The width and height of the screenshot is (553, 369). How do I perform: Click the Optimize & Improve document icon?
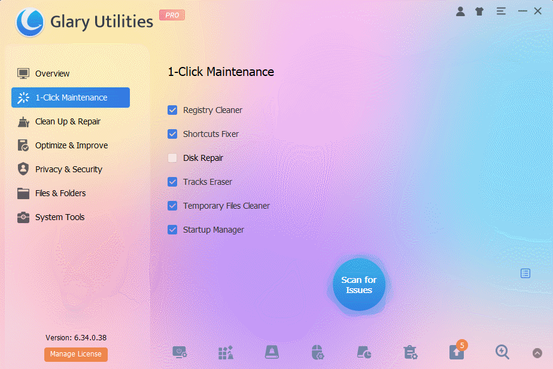(23, 145)
